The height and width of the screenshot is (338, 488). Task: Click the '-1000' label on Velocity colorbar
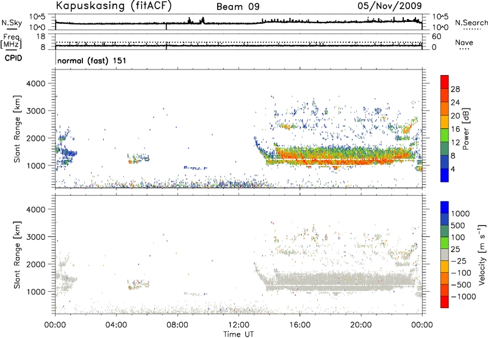(463, 297)
